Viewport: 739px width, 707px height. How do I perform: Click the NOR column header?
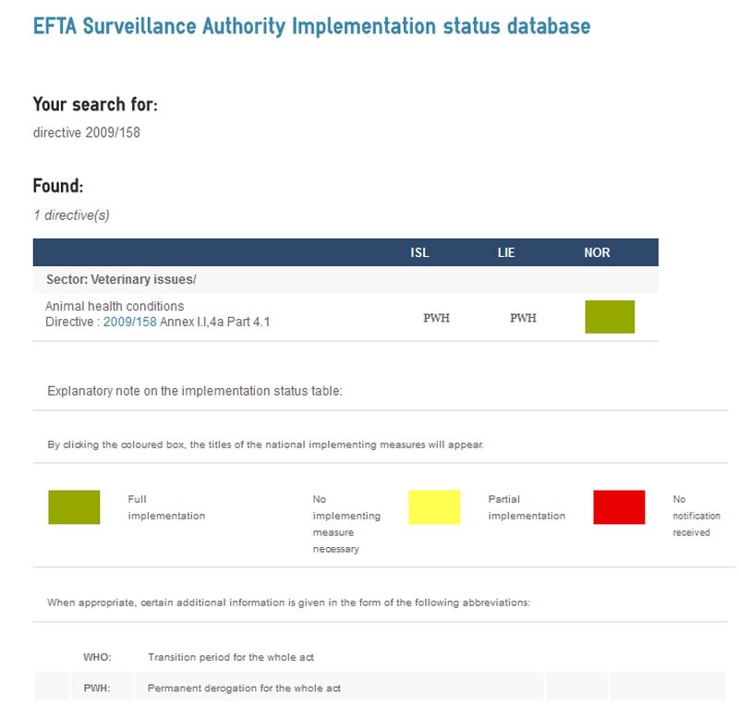click(x=597, y=253)
